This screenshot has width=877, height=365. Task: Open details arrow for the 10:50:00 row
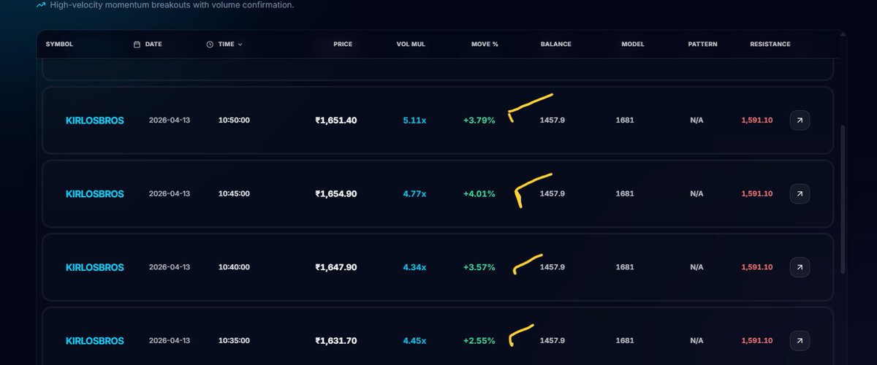click(x=800, y=120)
